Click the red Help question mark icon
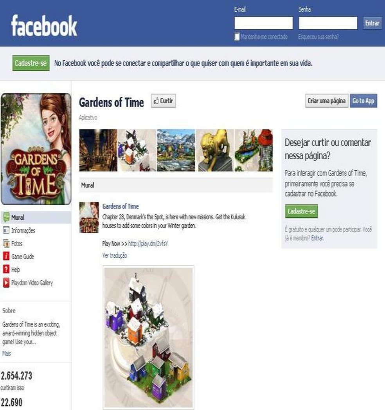The image size is (385, 410). [6, 269]
